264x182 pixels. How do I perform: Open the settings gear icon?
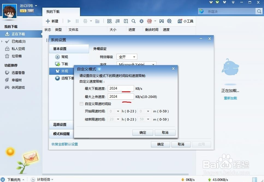(142, 21)
